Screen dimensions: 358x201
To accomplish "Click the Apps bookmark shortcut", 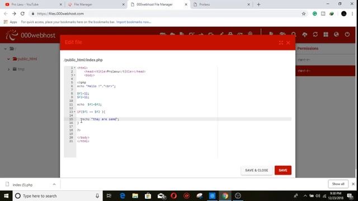I will (x=11, y=22).
